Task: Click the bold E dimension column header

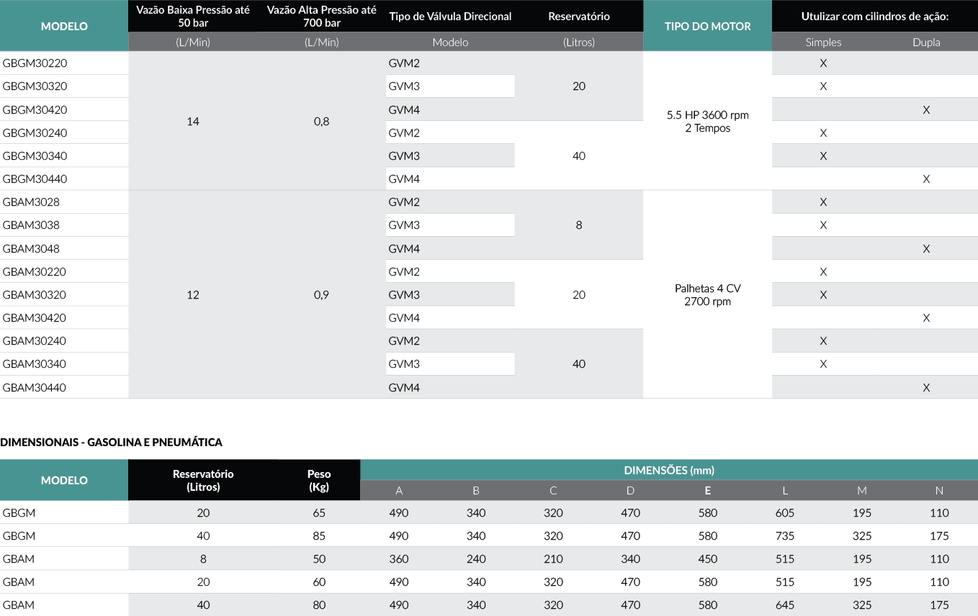Action: click(708, 490)
